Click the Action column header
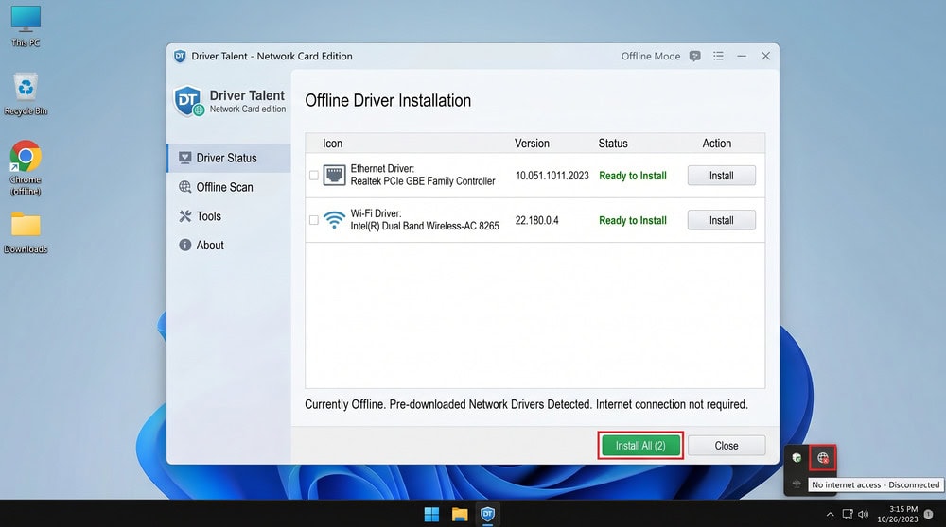 pyautogui.click(x=717, y=144)
